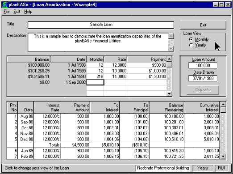Click the amortization schedule scroll down arrow
The image size is (233, 174).
[223, 156]
